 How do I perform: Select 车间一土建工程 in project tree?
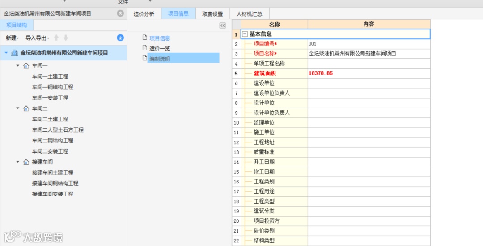click(x=50, y=76)
